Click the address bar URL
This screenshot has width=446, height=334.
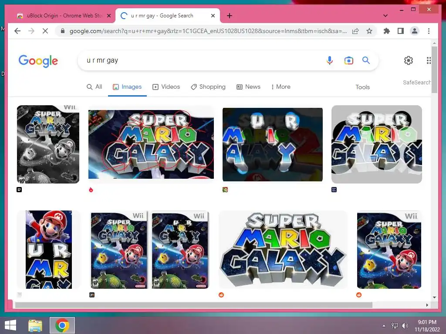[208, 31]
